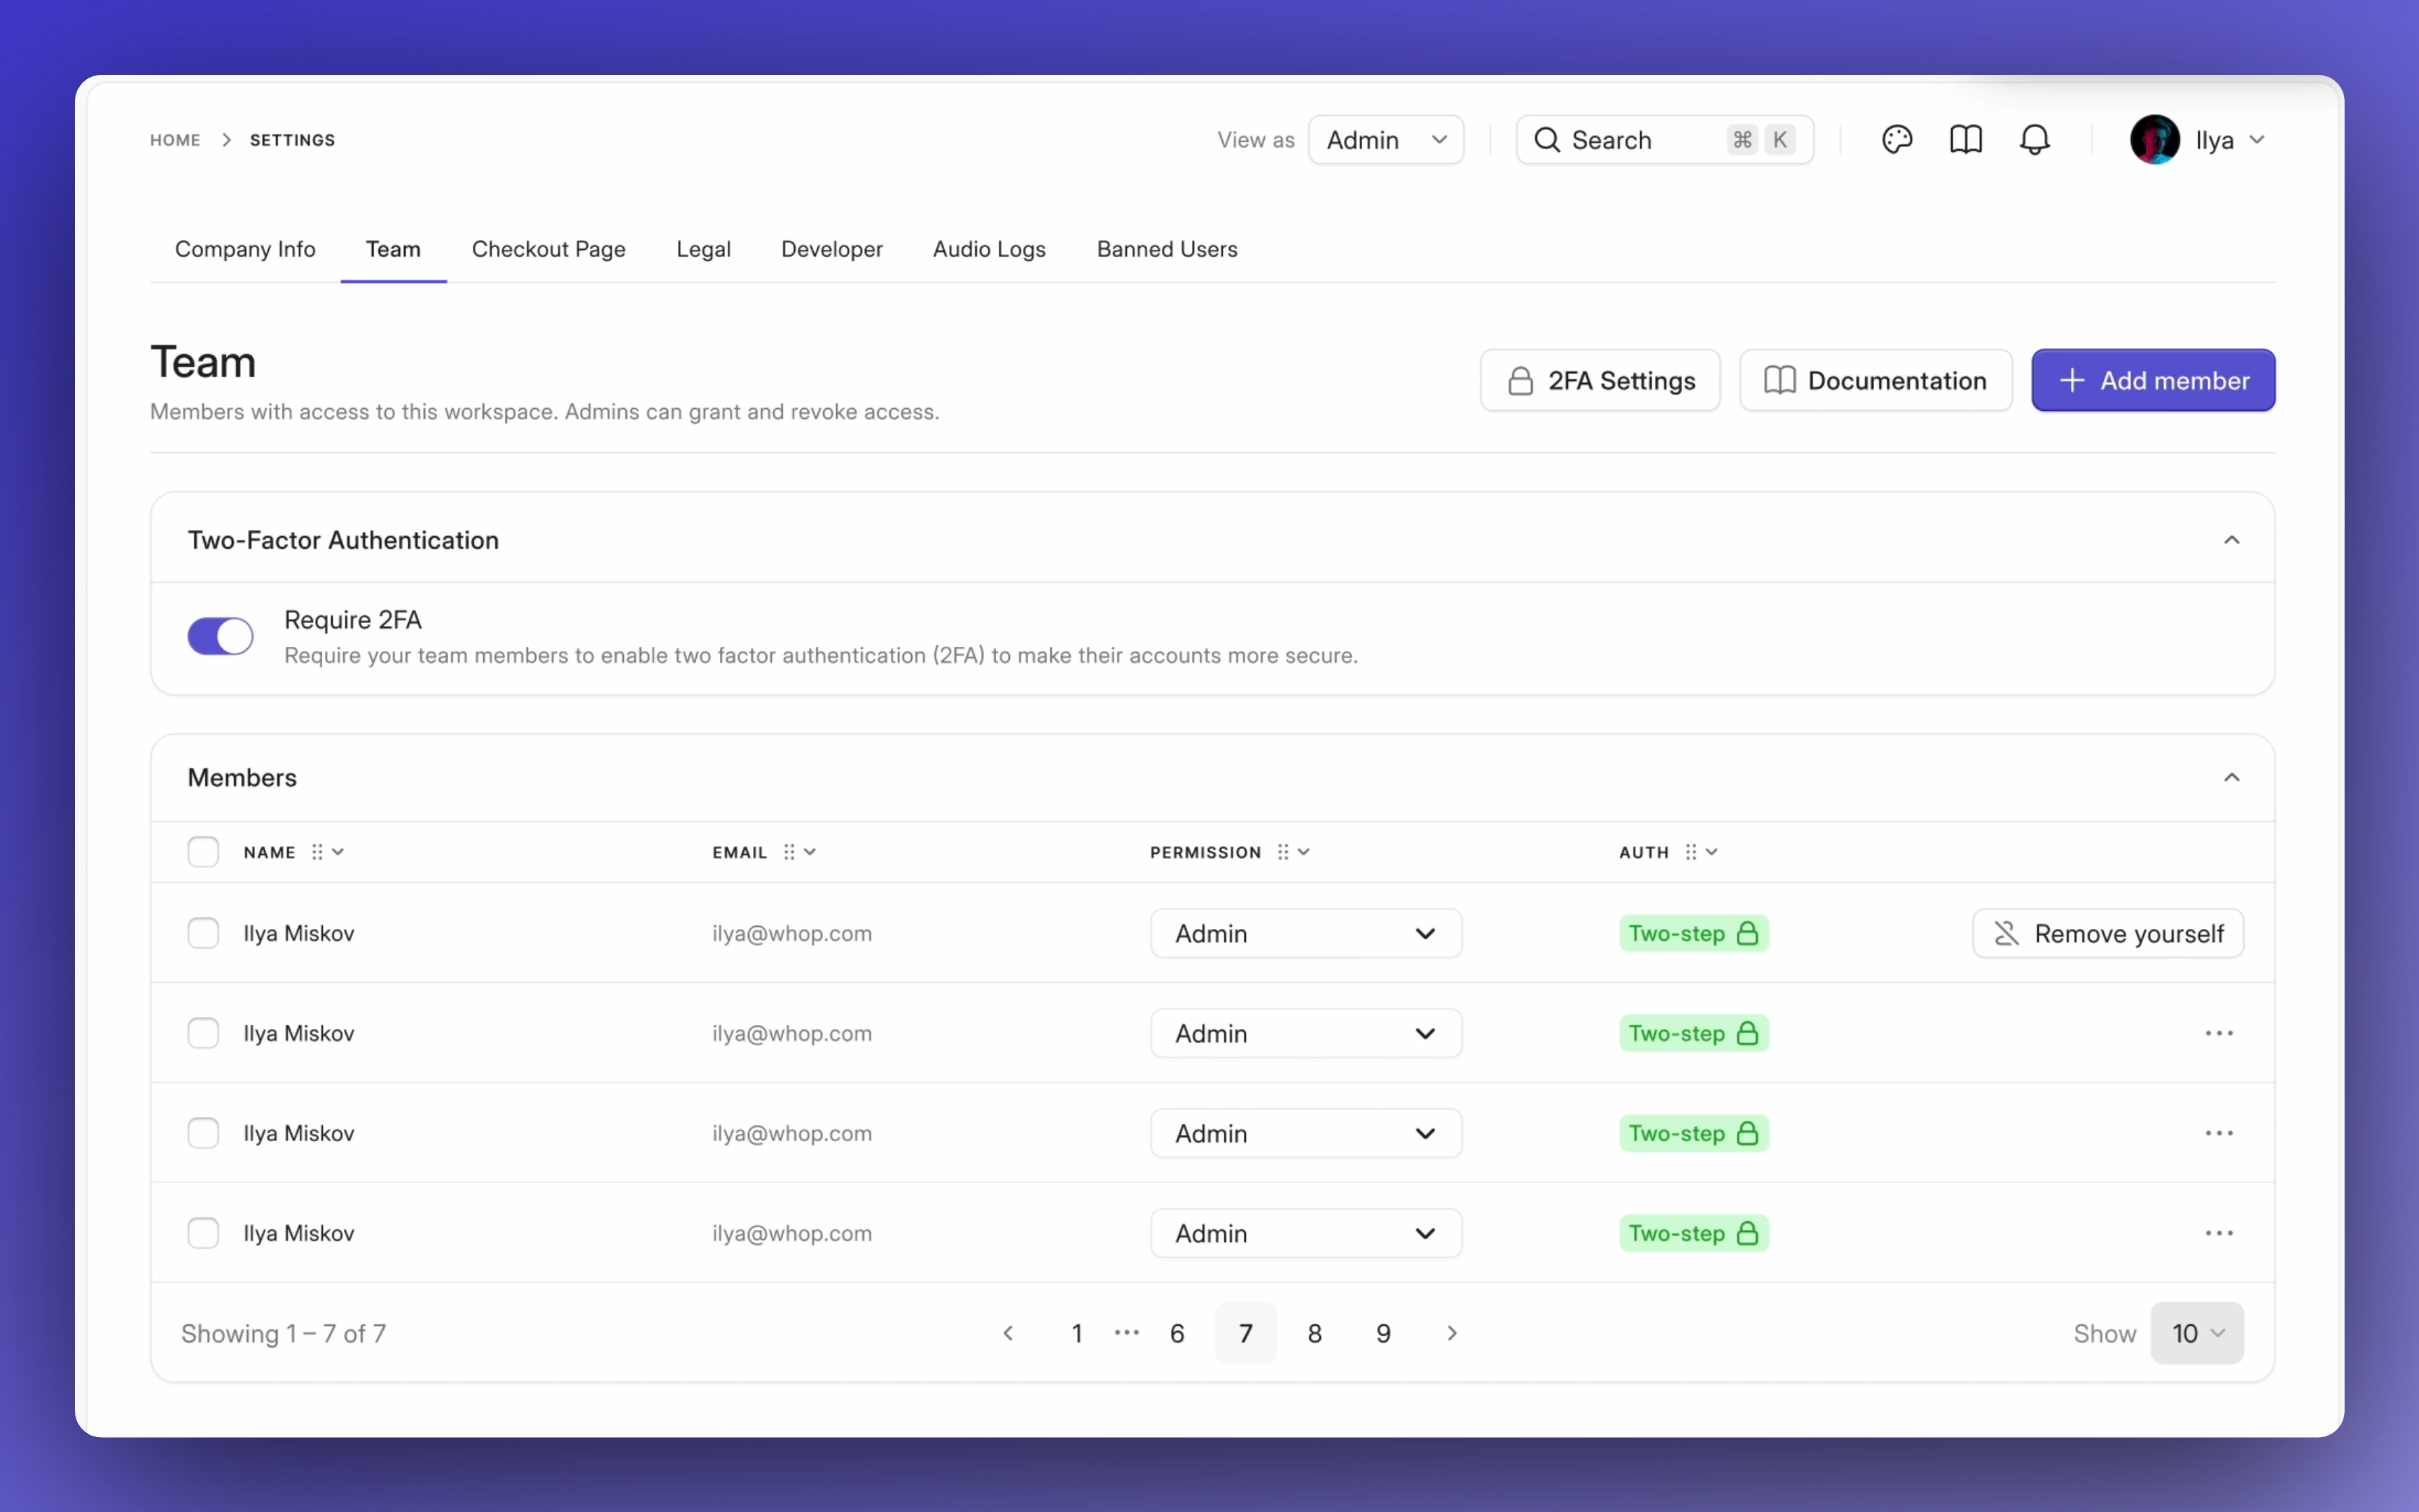This screenshot has height=1512, width=2419.
Task: Click the Add member button
Action: (x=2153, y=380)
